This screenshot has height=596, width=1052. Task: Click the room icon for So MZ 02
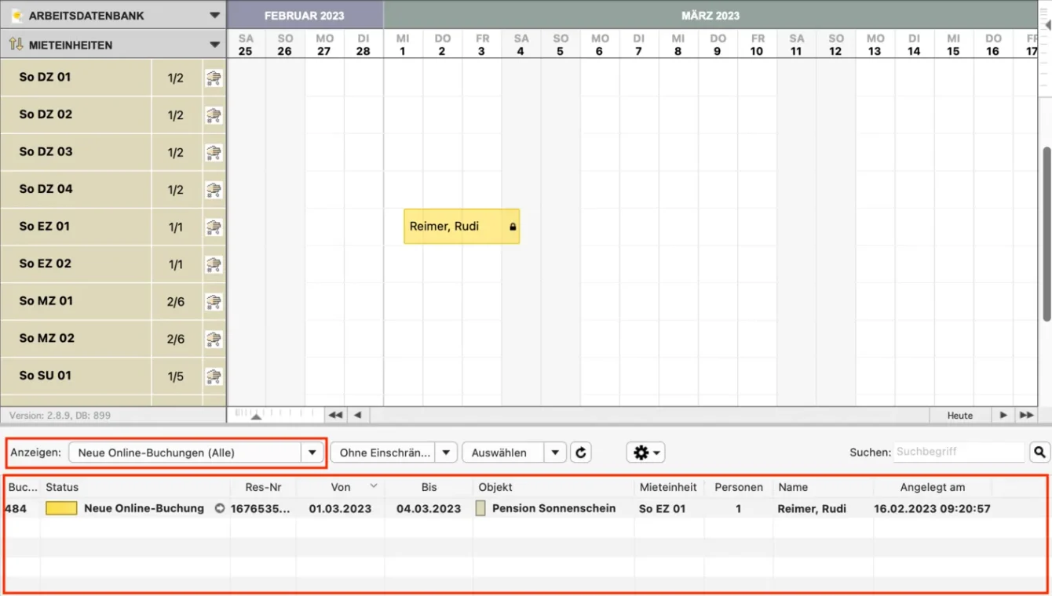tap(214, 339)
